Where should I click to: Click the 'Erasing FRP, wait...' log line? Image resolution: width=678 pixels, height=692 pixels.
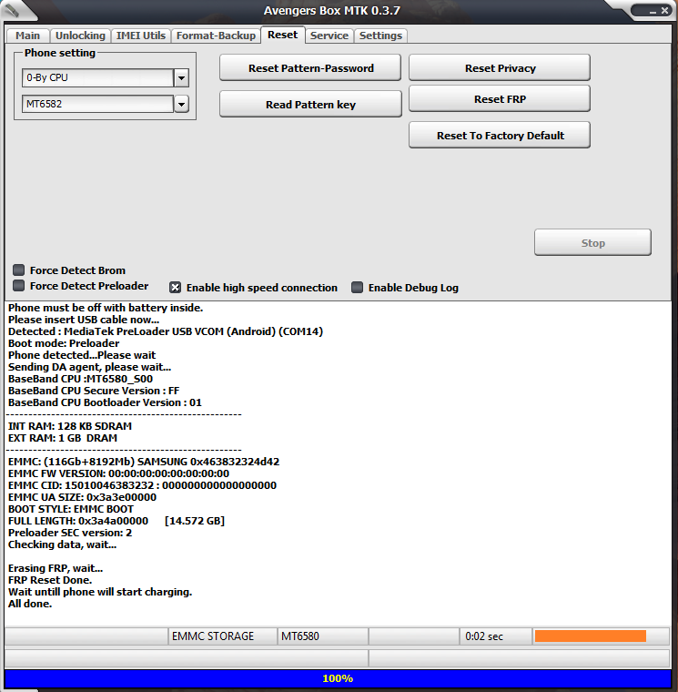[56, 568]
